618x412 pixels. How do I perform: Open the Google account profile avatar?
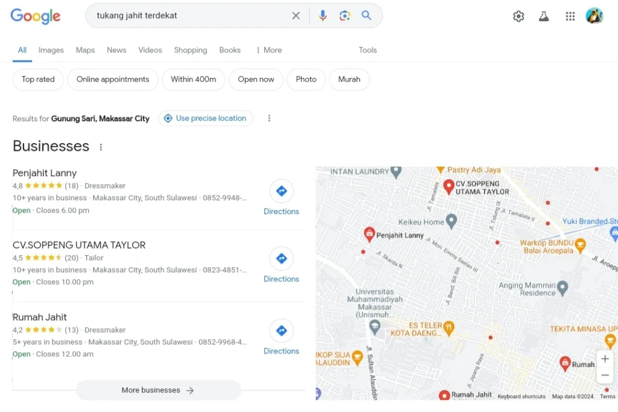[x=594, y=16]
